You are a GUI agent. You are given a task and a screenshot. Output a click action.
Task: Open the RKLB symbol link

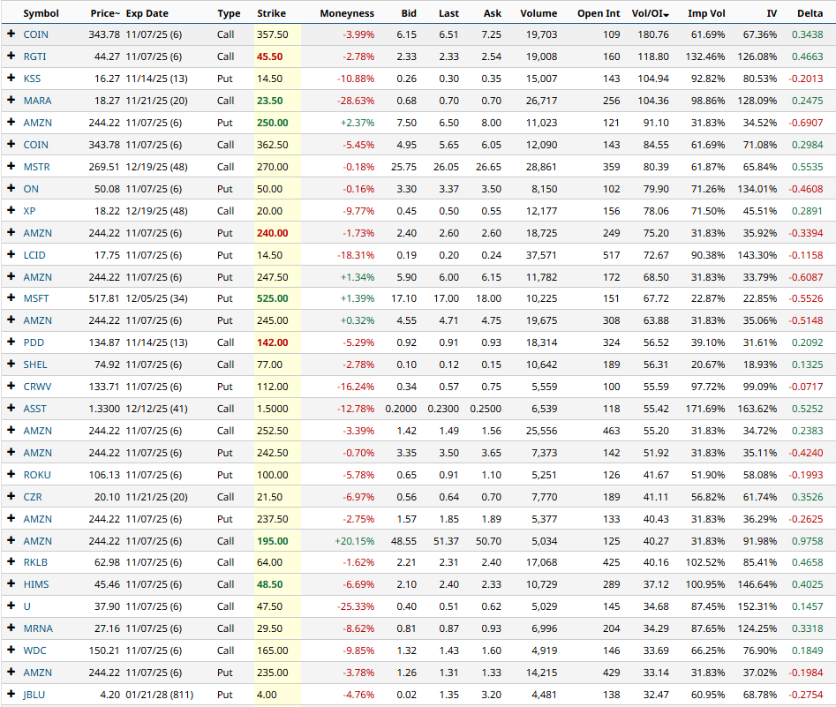[x=35, y=562]
